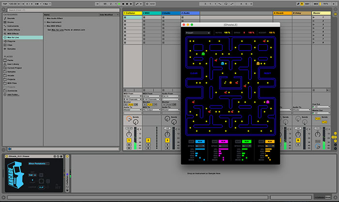Viewport: 339px width, 202px height.
Task: Expand the Max Audio Effect folder
Action: point(54,18)
